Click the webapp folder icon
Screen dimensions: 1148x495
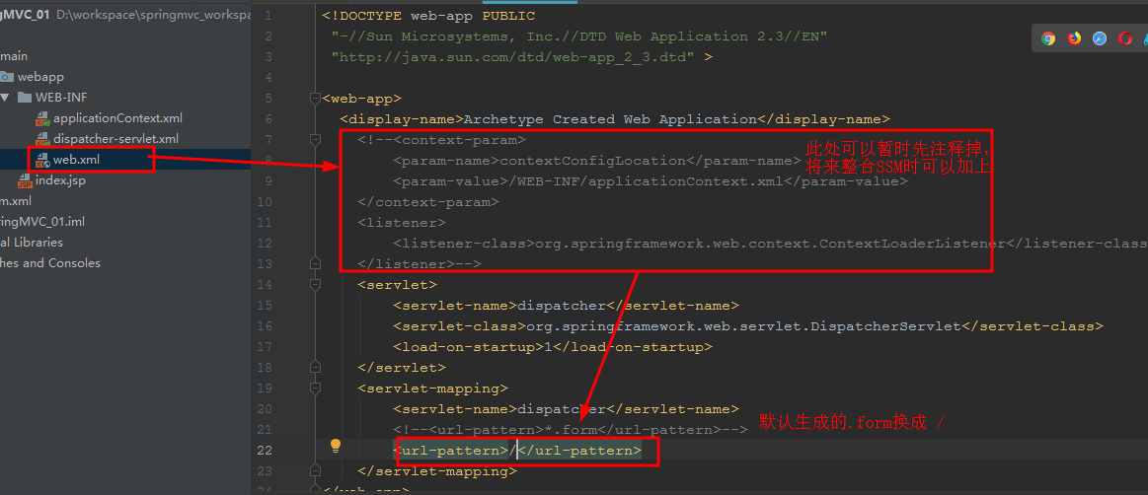coord(7,77)
